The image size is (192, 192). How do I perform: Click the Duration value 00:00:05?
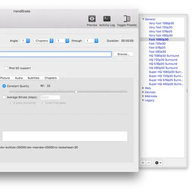pyautogui.click(x=127, y=41)
